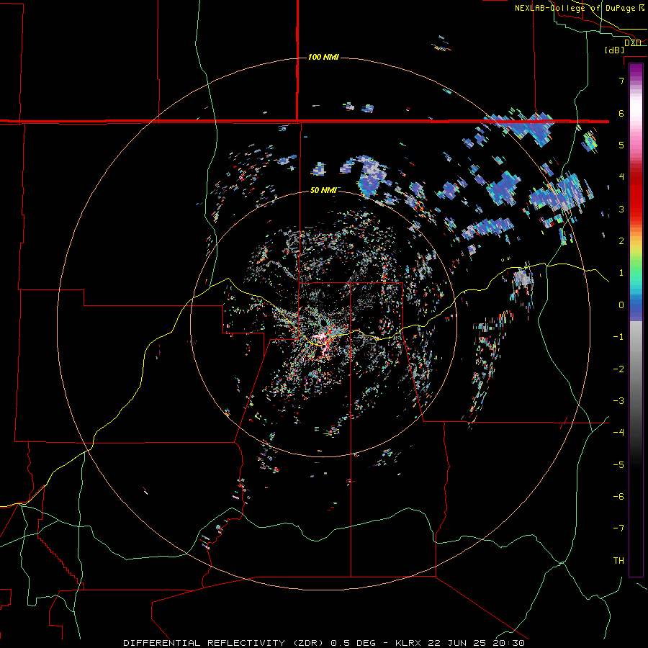Click the "5" value on the color scale

pyautogui.click(x=621, y=145)
